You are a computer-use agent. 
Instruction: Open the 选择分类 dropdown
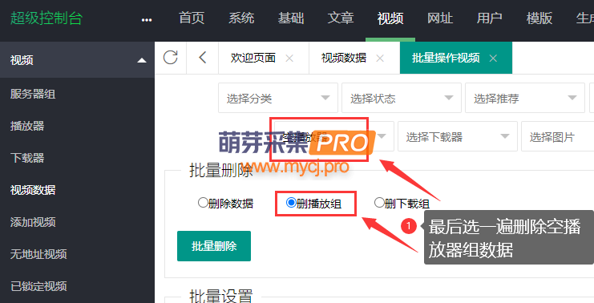[278, 98]
